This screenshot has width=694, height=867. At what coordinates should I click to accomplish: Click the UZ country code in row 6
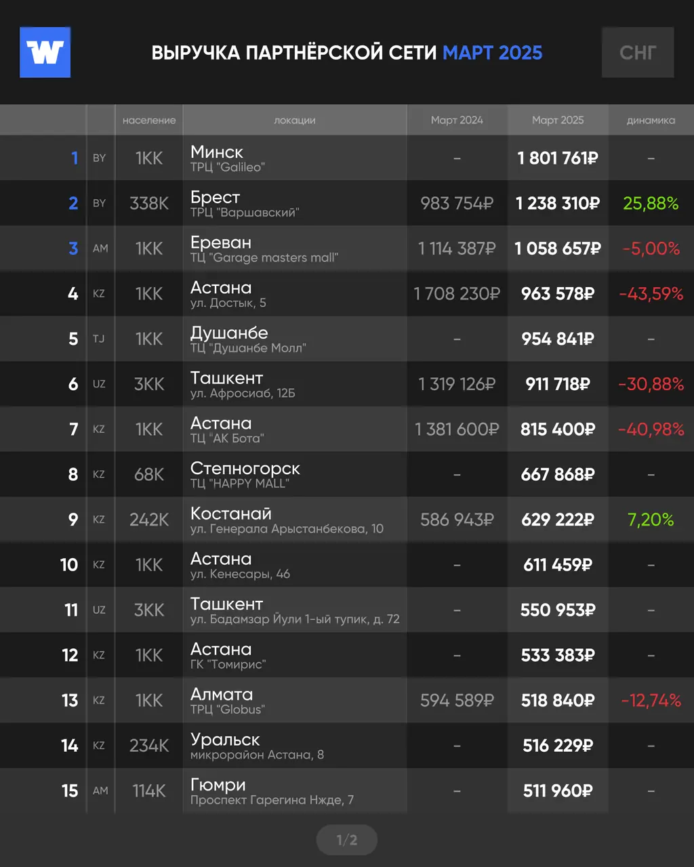[x=100, y=384]
